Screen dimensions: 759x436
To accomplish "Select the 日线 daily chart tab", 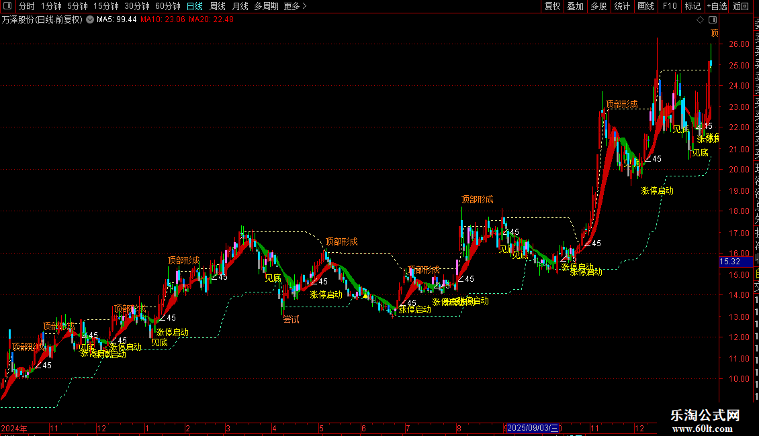I will pos(195,6).
